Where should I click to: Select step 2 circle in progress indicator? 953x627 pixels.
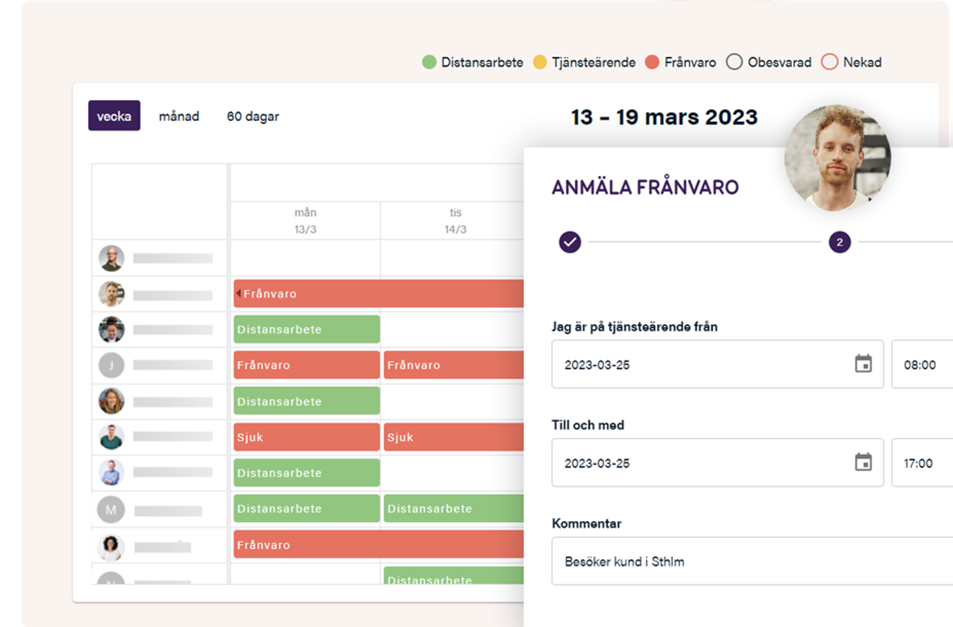(x=840, y=242)
